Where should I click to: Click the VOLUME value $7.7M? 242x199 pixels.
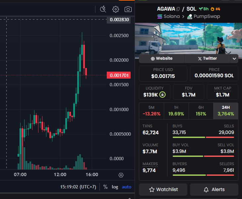tap(150, 152)
